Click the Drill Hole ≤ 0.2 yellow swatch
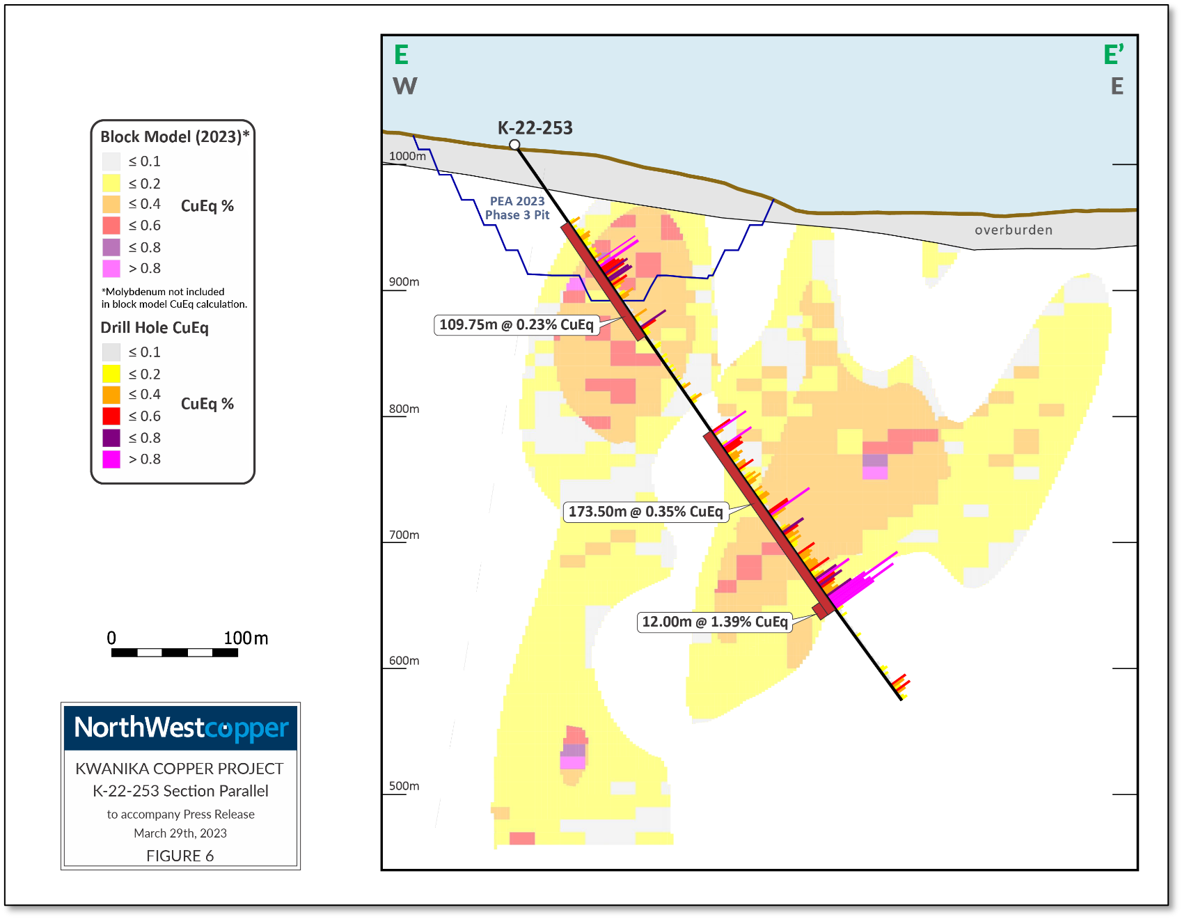This screenshot has width=1182, height=919. pos(111,374)
